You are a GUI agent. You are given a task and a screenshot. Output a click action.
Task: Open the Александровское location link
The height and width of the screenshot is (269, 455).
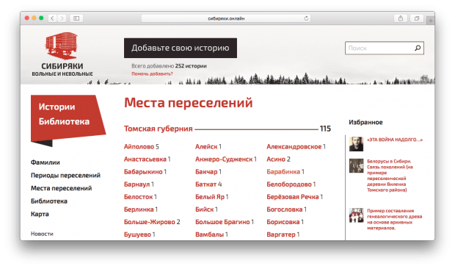pos(294,146)
